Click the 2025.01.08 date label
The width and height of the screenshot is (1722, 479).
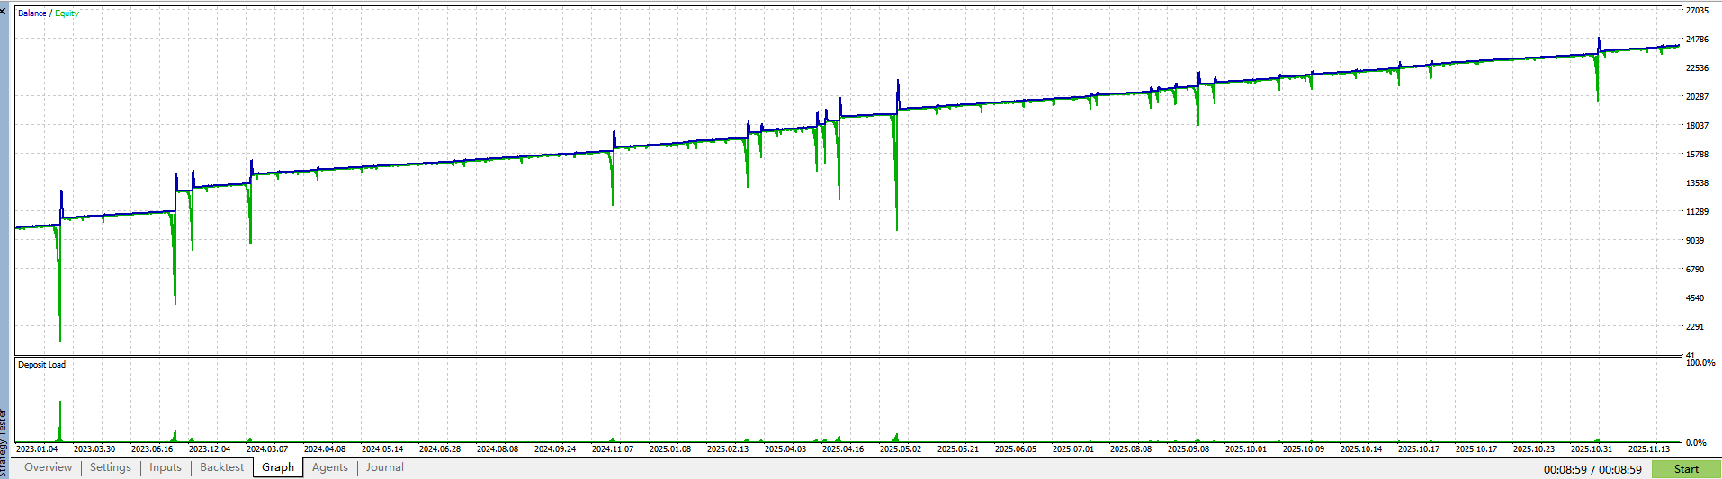[670, 449]
